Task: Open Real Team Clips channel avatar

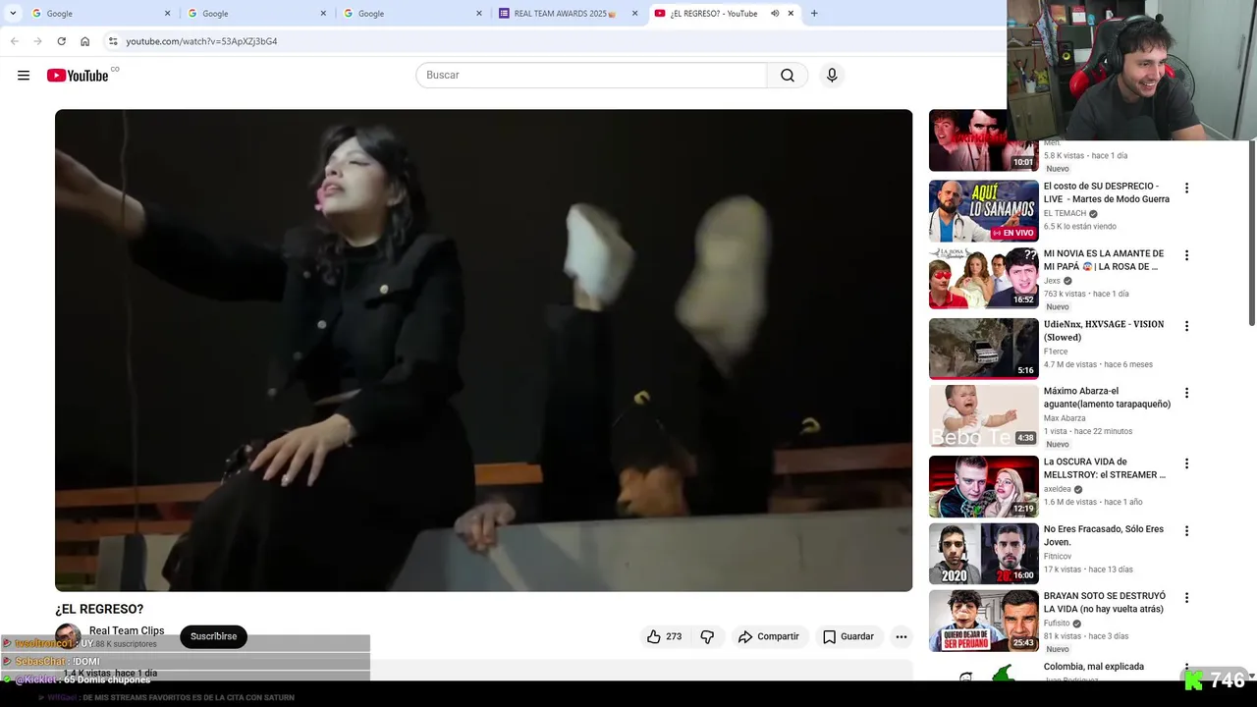Action: click(x=68, y=636)
